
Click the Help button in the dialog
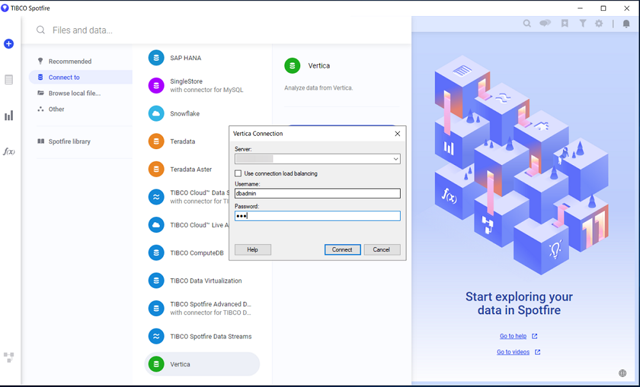coord(252,249)
